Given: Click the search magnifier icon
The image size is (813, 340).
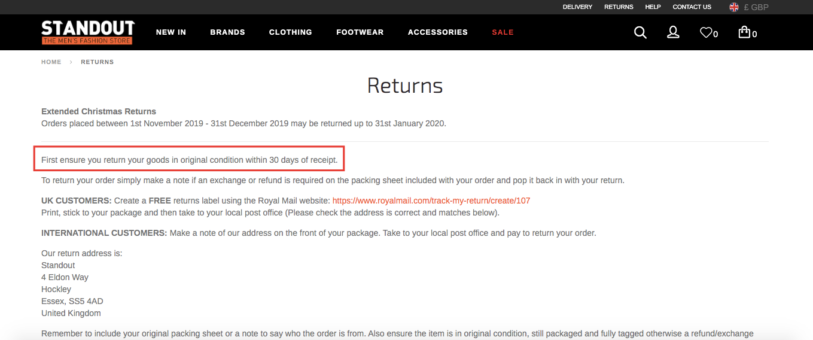Looking at the screenshot, I should 640,32.
